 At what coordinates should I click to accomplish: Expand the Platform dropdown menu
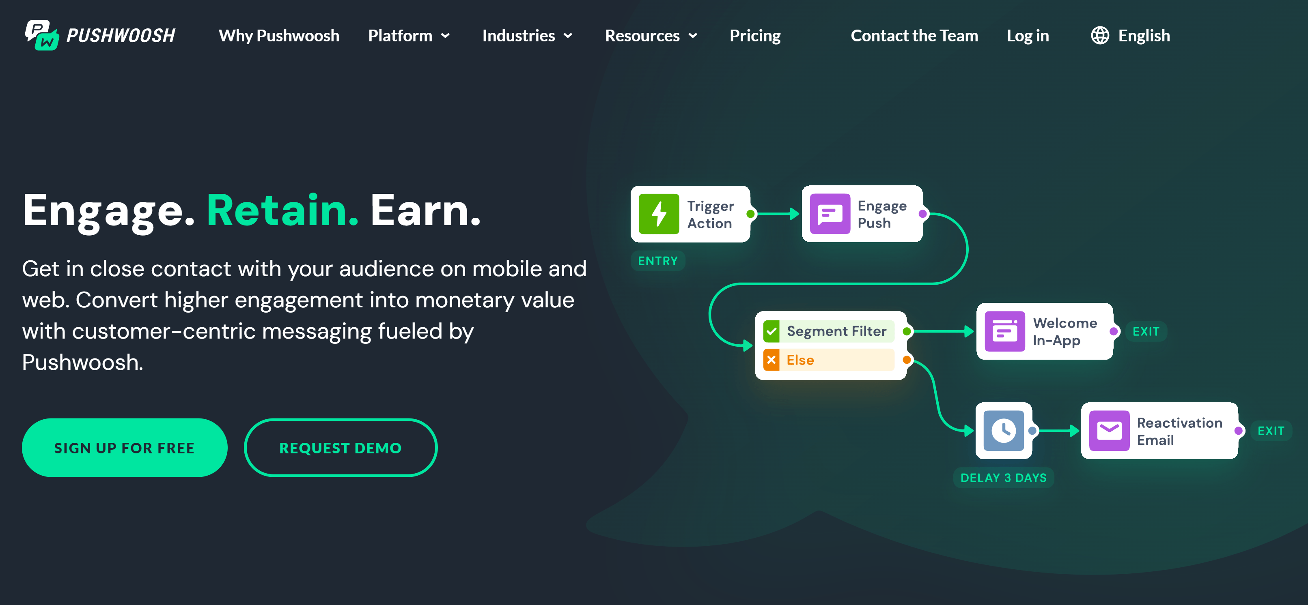point(409,36)
